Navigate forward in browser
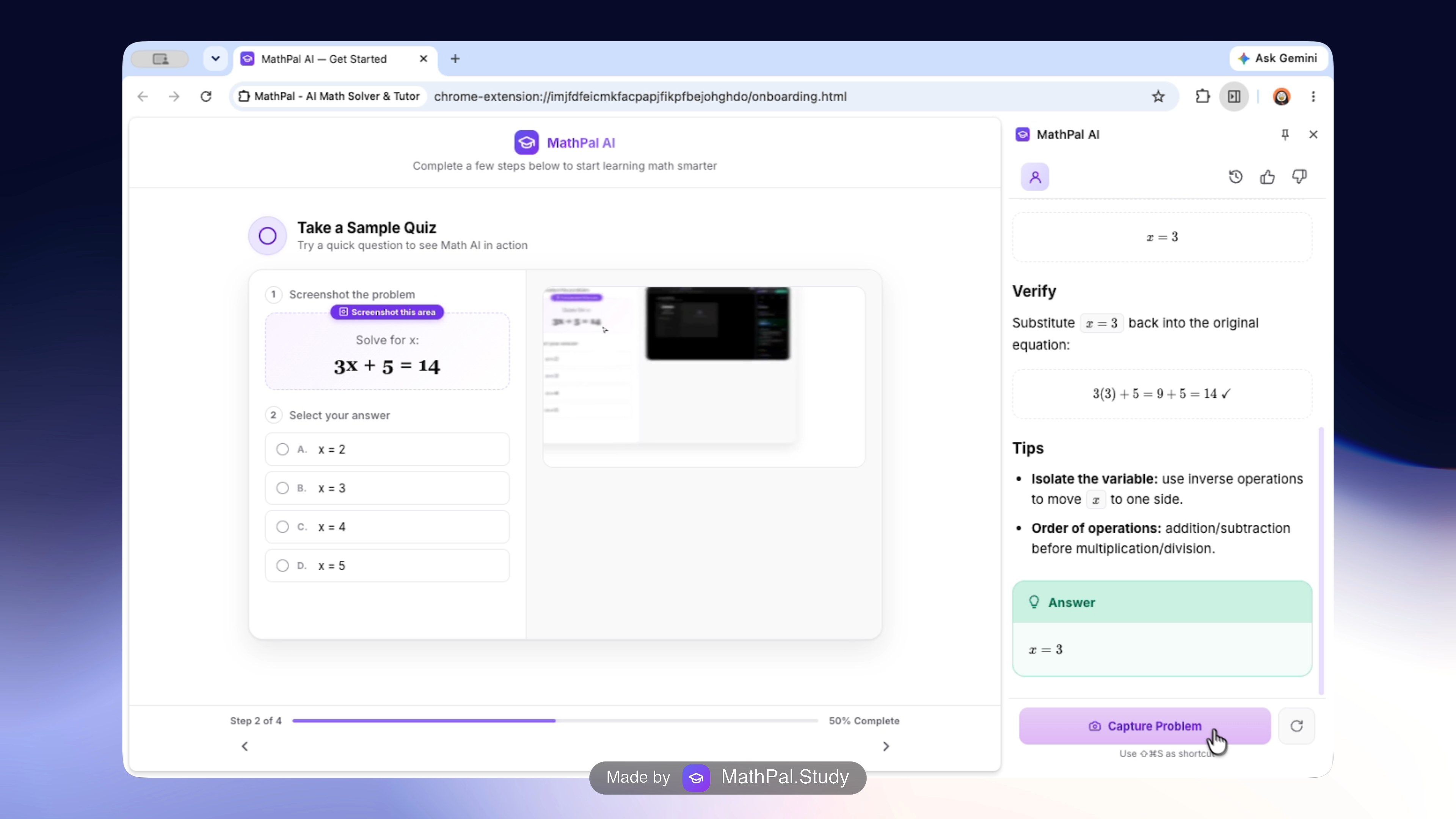Screen dimensions: 1456x819 [x=174, y=97]
